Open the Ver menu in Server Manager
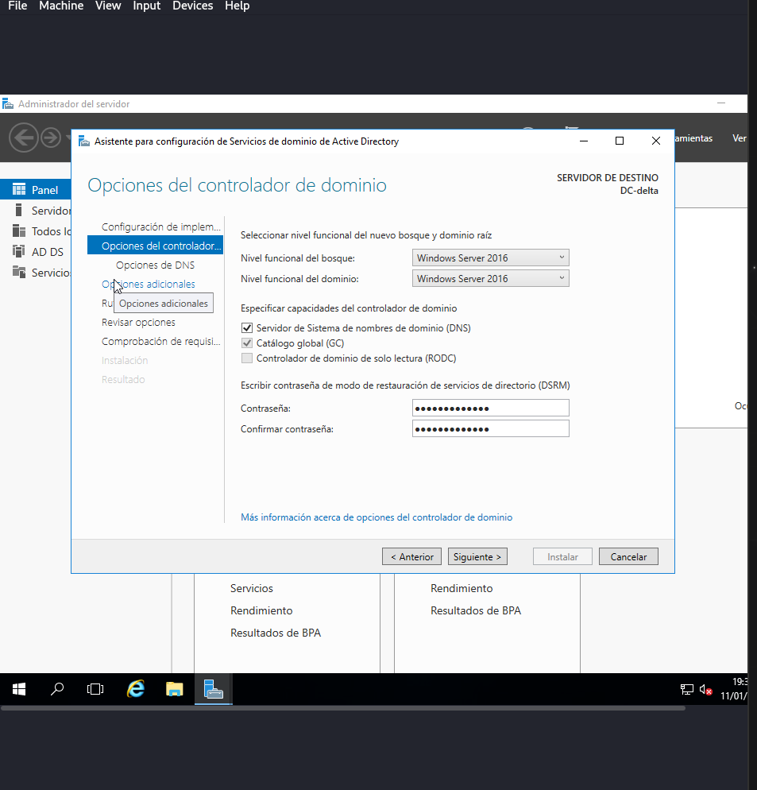The image size is (757, 790). [740, 138]
